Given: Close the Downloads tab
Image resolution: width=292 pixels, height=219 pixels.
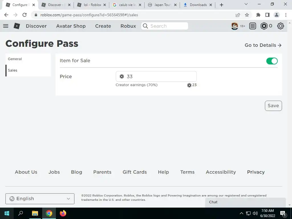Looking at the screenshot, I should 211,5.
